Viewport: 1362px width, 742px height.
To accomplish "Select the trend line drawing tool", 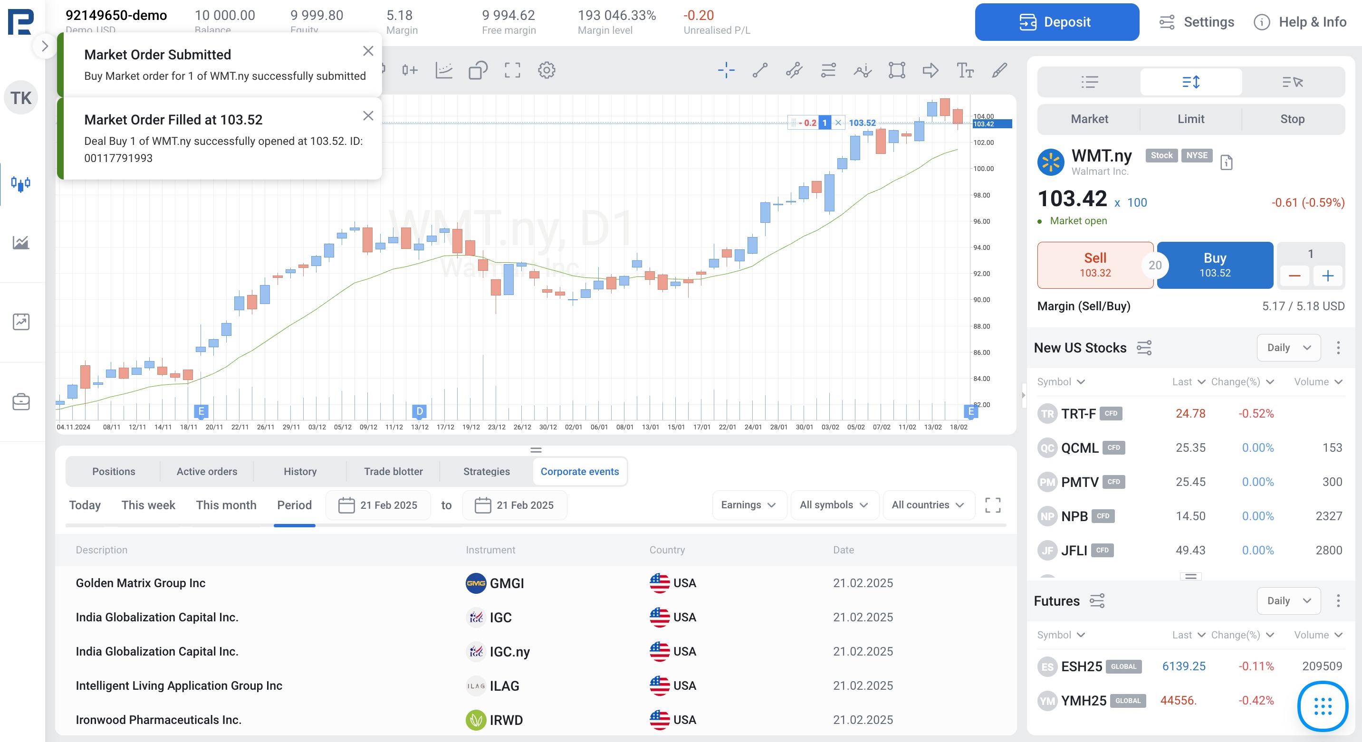I will click(760, 70).
